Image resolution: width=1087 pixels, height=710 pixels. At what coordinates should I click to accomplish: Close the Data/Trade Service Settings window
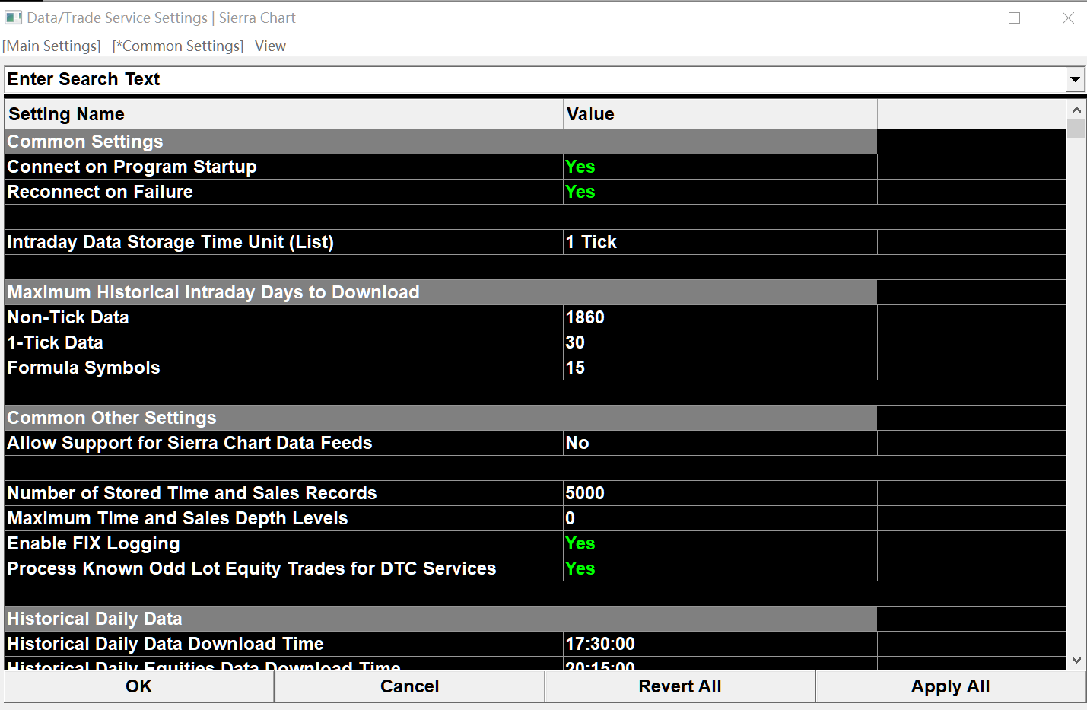(1068, 18)
